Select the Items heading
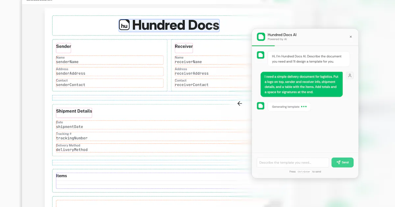 coord(61,176)
